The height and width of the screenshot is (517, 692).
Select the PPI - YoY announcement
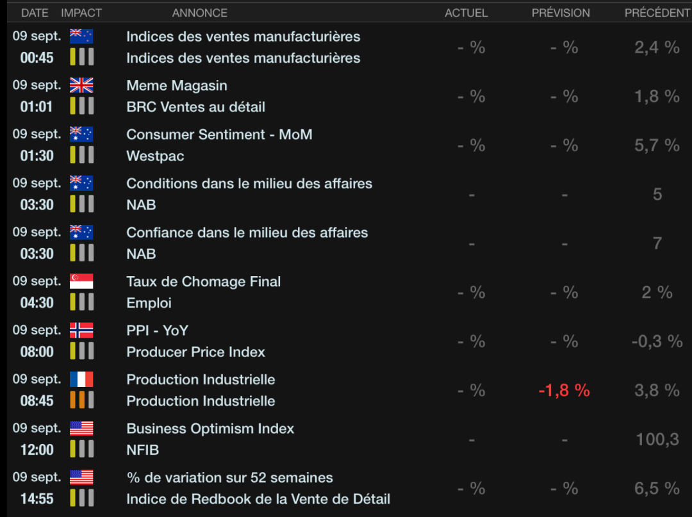(157, 331)
